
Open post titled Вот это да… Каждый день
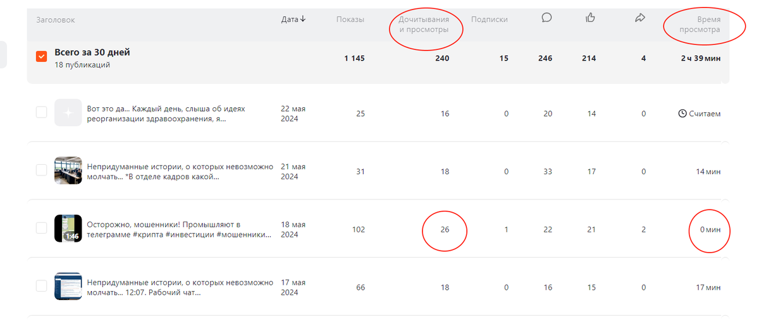pos(166,114)
